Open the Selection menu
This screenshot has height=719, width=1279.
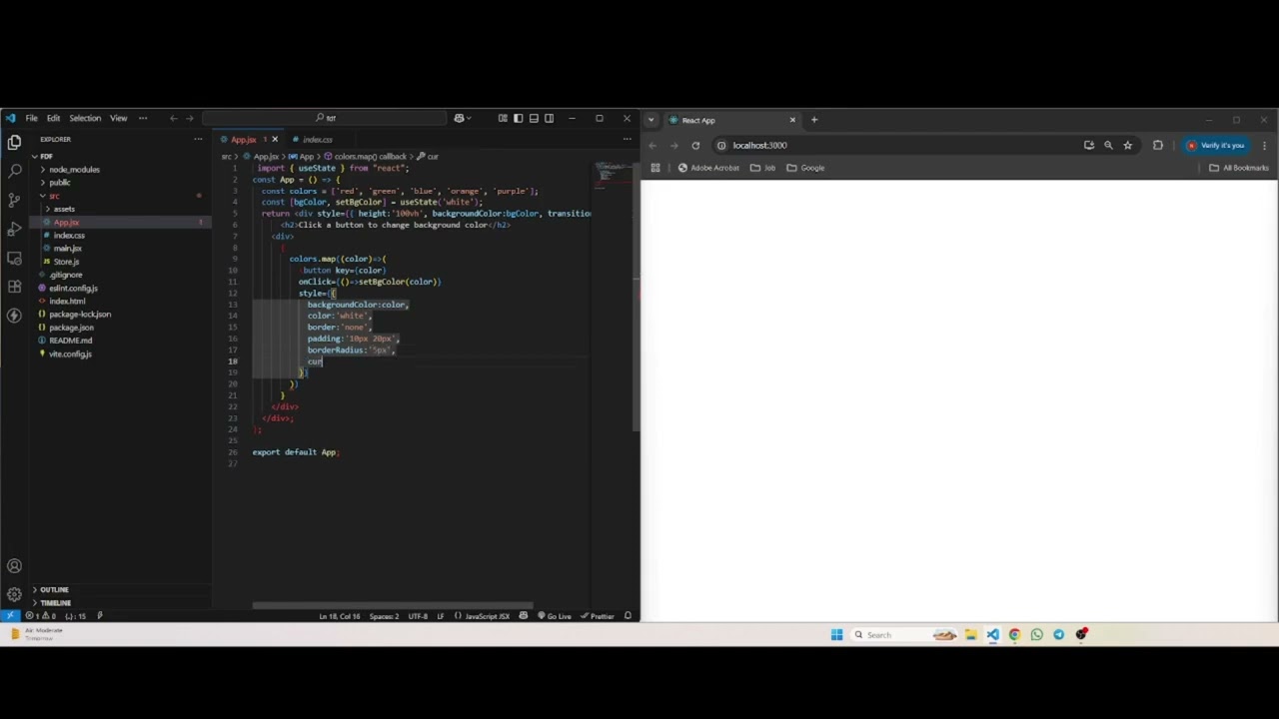(x=85, y=118)
